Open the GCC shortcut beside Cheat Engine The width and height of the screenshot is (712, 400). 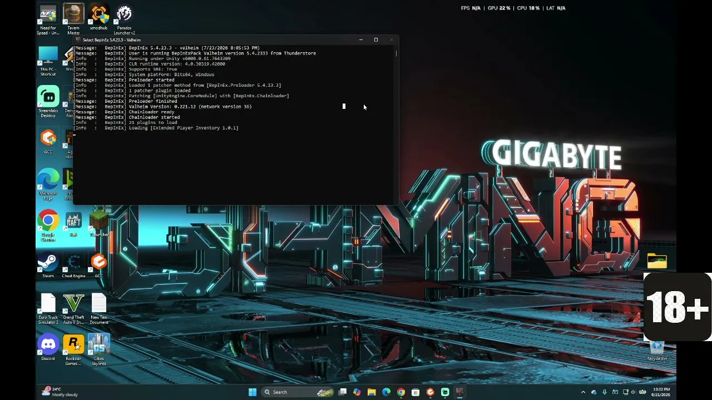click(98, 266)
